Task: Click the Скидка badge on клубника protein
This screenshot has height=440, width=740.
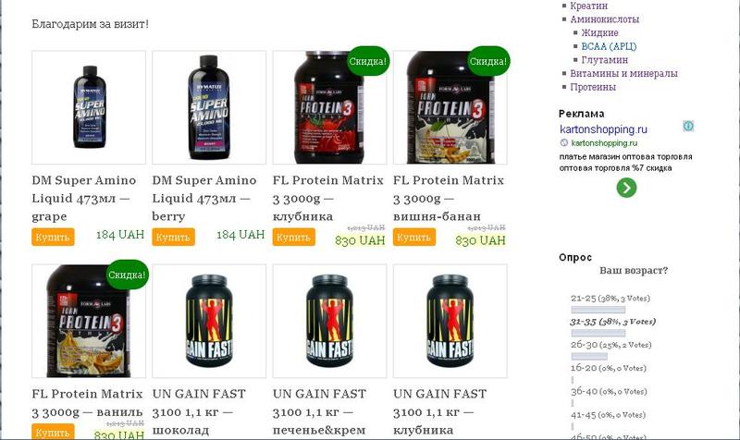Action: point(367,61)
